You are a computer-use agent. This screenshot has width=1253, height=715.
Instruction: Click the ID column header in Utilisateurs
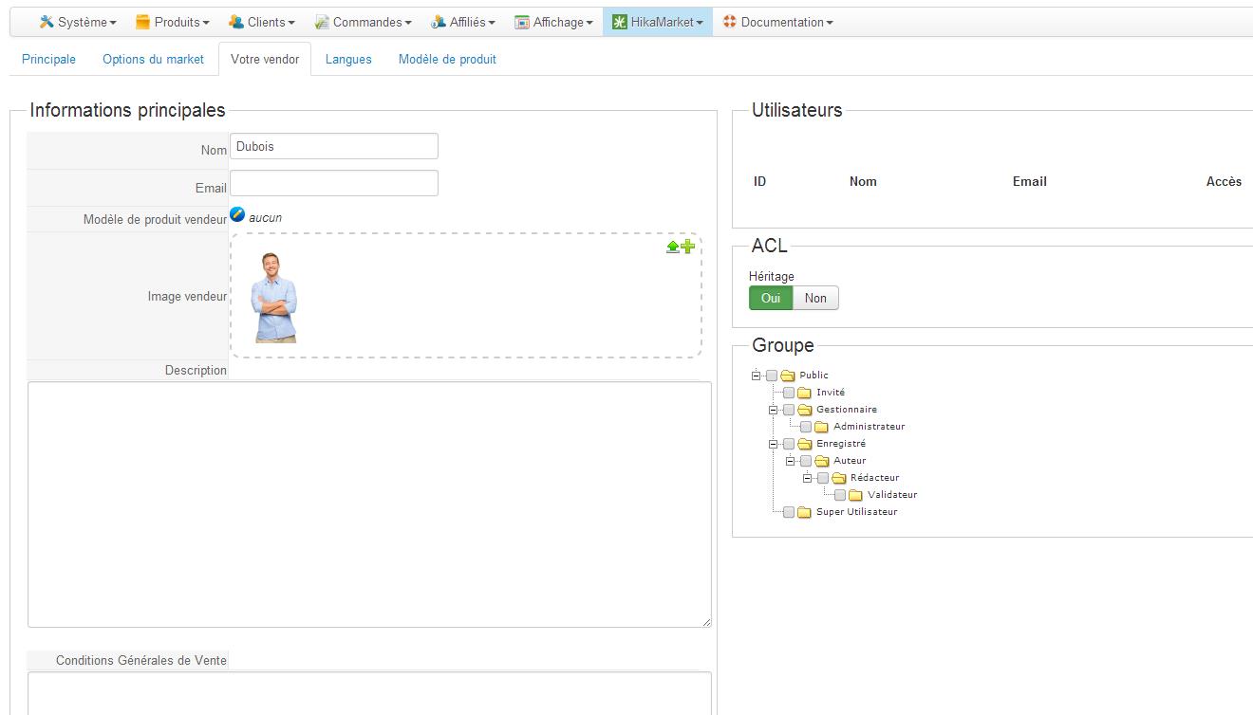[x=759, y=181]
